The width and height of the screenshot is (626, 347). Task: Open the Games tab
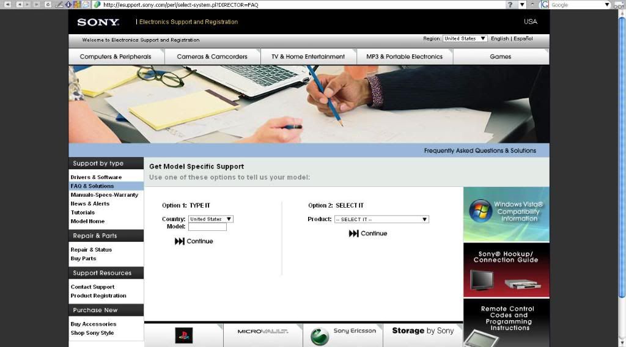pos(501,57)
